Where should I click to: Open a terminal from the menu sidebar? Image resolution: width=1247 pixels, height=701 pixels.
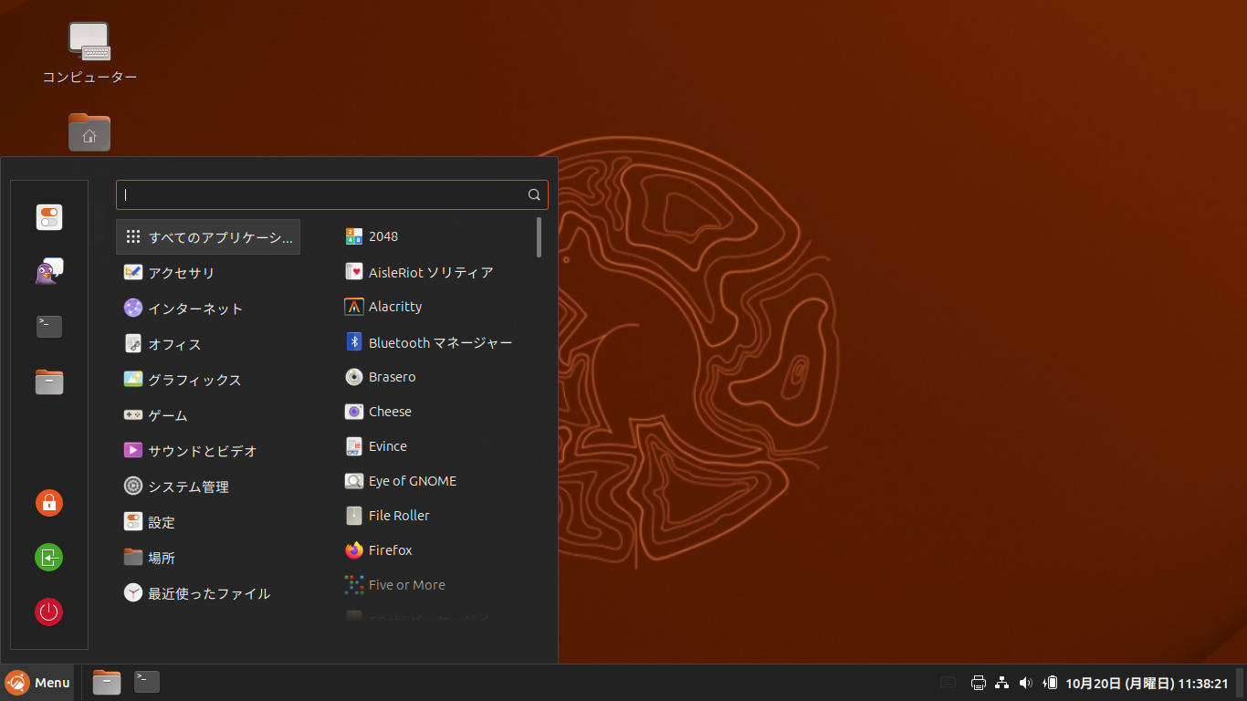click(x=48, y=326)
